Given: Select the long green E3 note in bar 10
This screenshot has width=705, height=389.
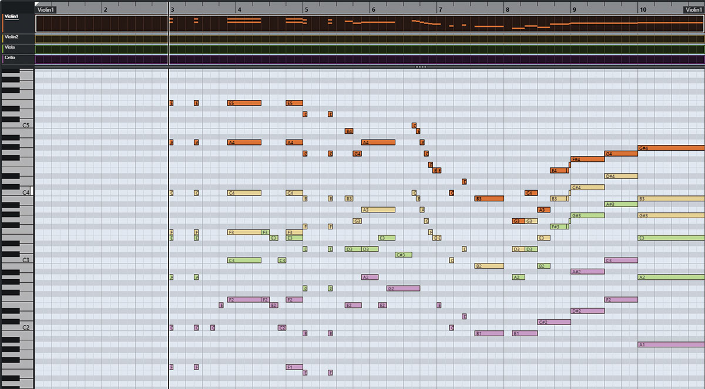Looking at the screenshot, I should 671,238.
